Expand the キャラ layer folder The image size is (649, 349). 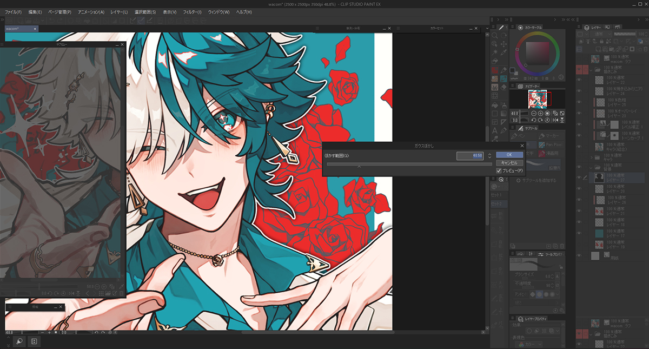[x=592, y=157]
